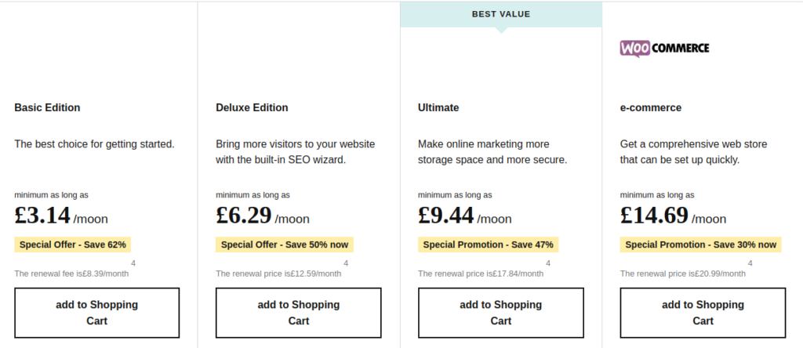Image resolution: width=803 pixels, height=348 pixels.
Task: Click the Special Promotion - Save 30% now badge
Action: (700, 245)
